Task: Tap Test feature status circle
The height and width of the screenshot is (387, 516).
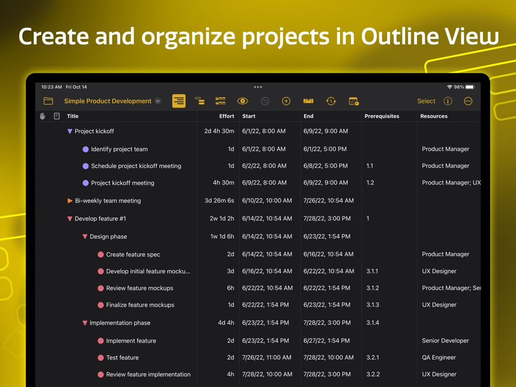Action: pos(101,358)
